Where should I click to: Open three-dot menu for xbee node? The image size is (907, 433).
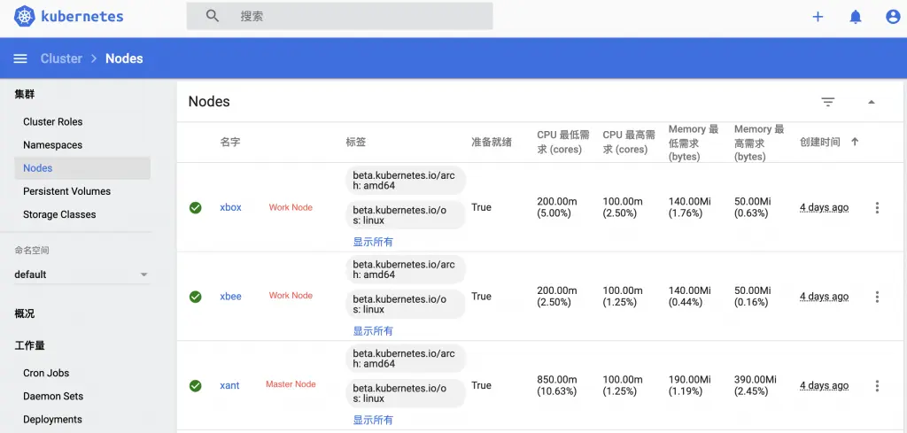(877, 297)
